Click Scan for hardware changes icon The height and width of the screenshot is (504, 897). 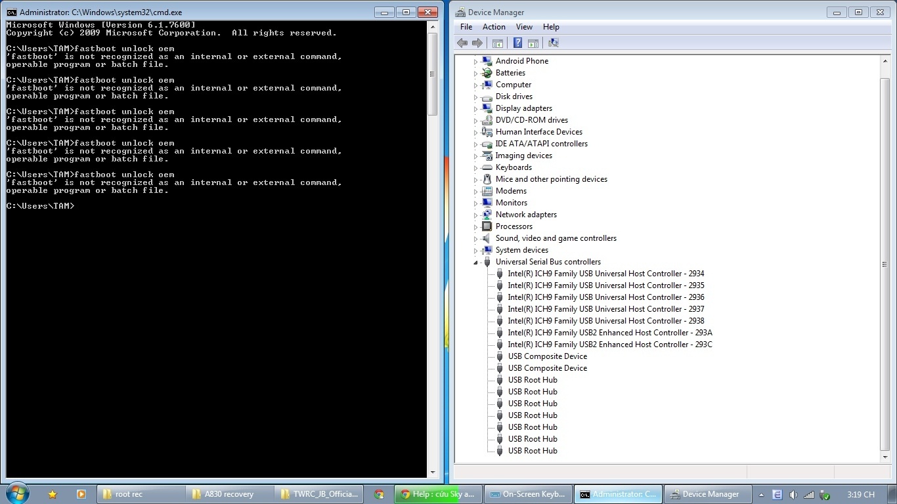coord(554,43)
